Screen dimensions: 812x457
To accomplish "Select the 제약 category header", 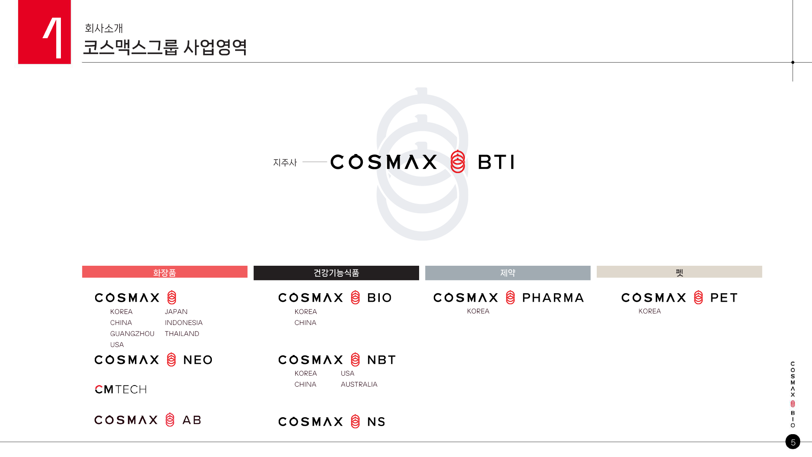I will tap(507, 273).
